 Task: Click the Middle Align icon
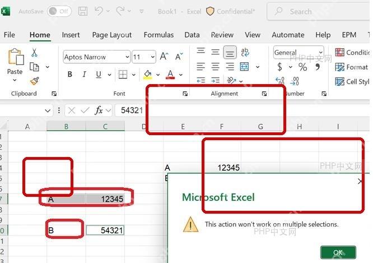click(x=215, y=52)
